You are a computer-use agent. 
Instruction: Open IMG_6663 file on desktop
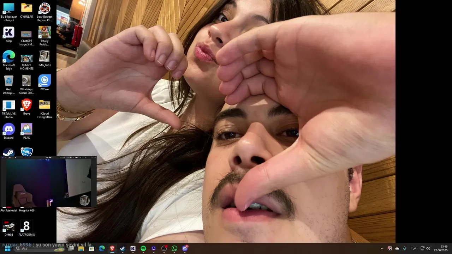tap(44, 59)
